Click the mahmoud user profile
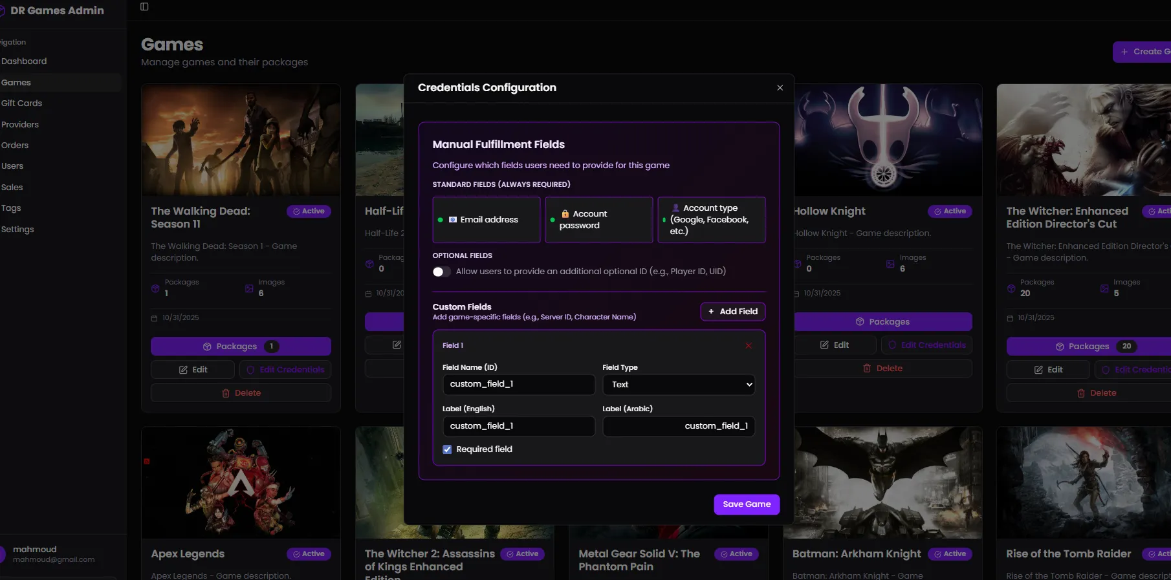This screenshot has height=580, width=1171. [54, 554]
